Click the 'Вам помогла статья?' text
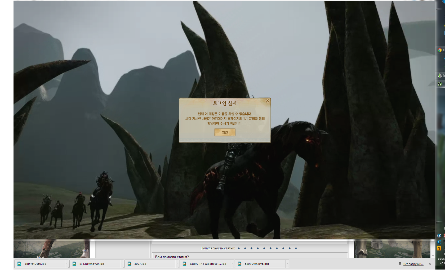Viewport: 445px width, 278px height. pos(172,257)
